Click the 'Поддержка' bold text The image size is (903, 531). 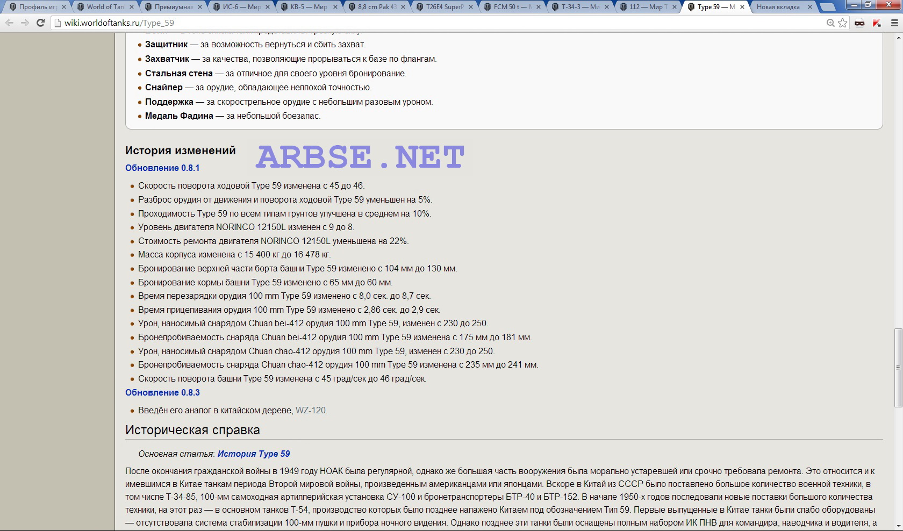tap(169, 102)
